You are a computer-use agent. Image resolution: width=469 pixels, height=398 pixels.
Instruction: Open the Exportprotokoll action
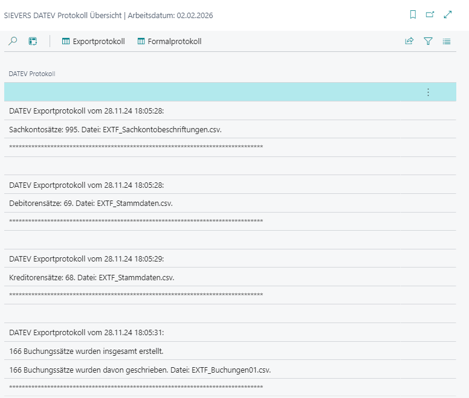94,42
